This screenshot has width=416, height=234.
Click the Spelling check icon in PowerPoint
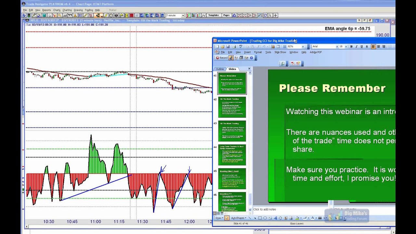241,46
